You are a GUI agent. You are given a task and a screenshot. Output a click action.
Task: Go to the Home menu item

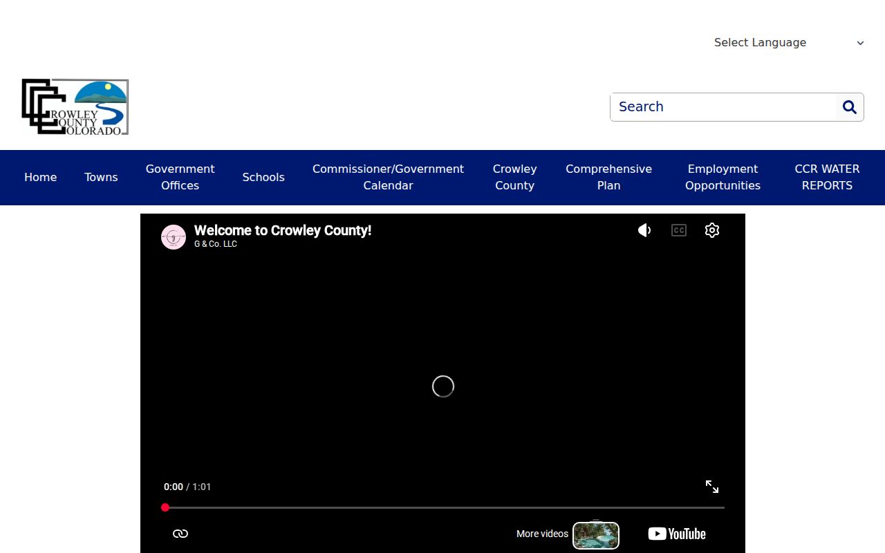pyautogui.click(x=41, y=178)
